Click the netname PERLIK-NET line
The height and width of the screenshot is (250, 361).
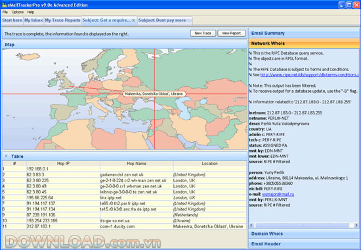[x=269, y=118]
